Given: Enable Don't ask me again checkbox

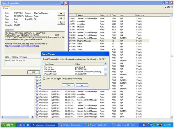Looking at the screenshot, I should pyautogui.click(x=44, y=79).
